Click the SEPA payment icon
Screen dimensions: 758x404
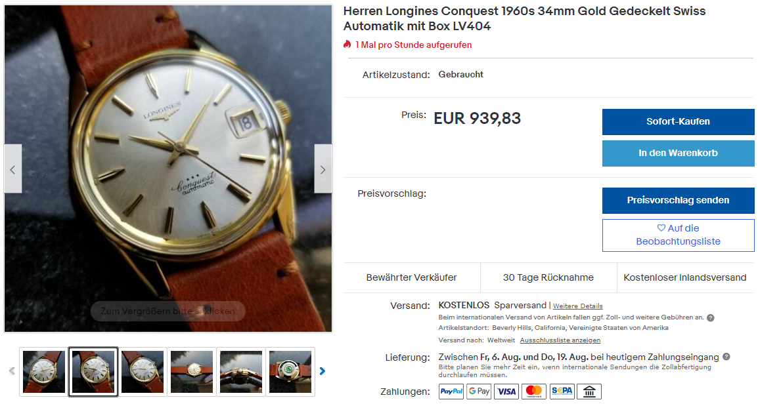tap(562, 391)
